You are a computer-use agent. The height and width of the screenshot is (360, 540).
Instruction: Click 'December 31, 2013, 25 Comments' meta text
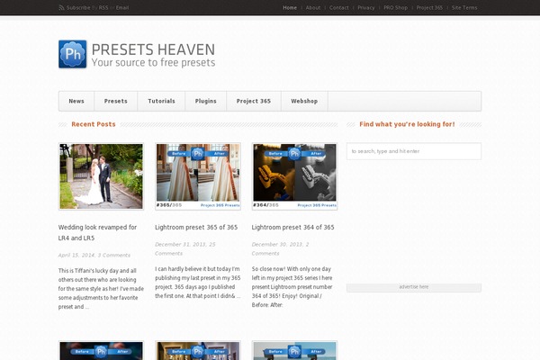(185, 248)
